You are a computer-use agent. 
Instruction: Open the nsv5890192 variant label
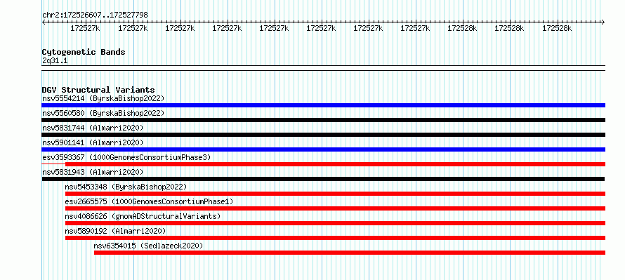(115, 231)
